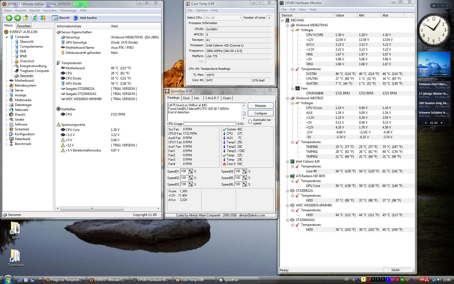This screenshot has height=284, width=454.
Task: Click the Core Temp 0.99 taskbar button
Action: [195, 280]
